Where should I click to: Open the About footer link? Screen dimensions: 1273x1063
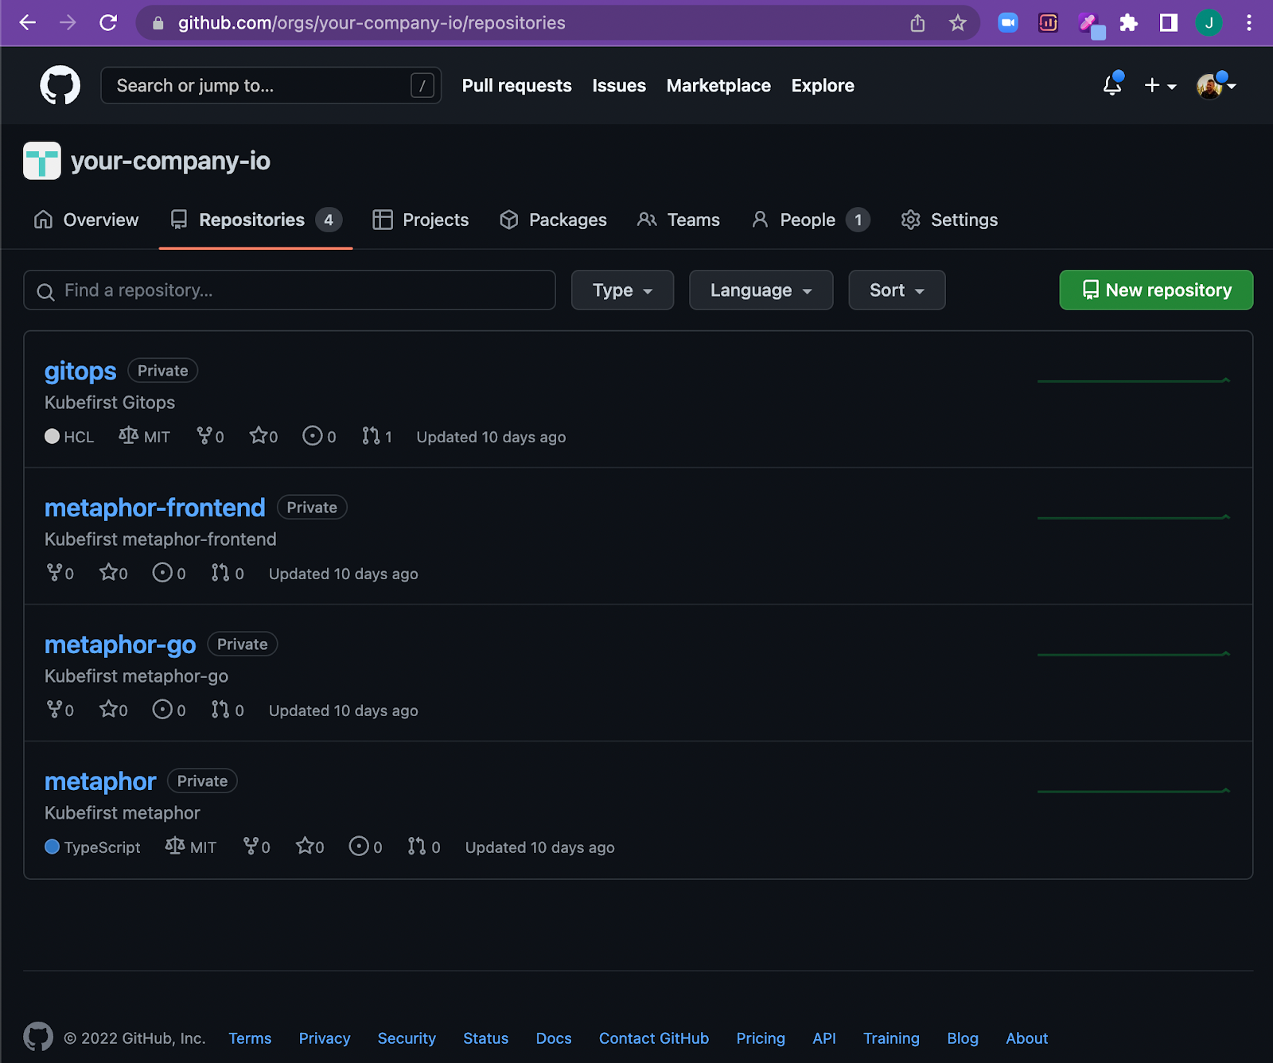click(x=1027, y=1038)
